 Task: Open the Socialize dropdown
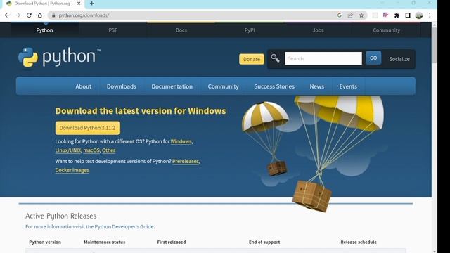[399, 59]
